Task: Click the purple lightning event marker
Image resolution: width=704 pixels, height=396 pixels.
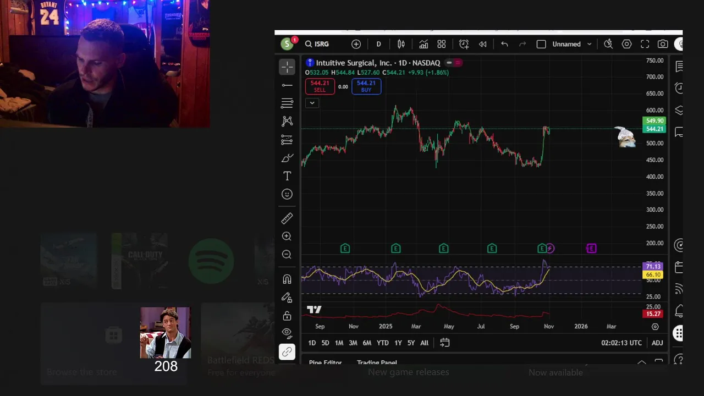Action: click(550, 249)
